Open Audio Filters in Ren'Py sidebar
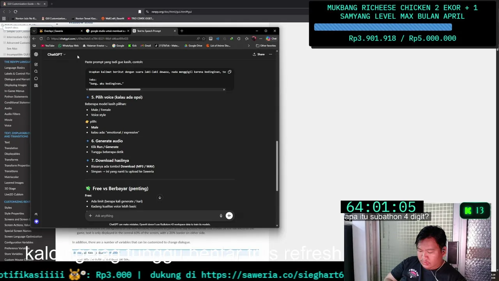 (12, 114)
